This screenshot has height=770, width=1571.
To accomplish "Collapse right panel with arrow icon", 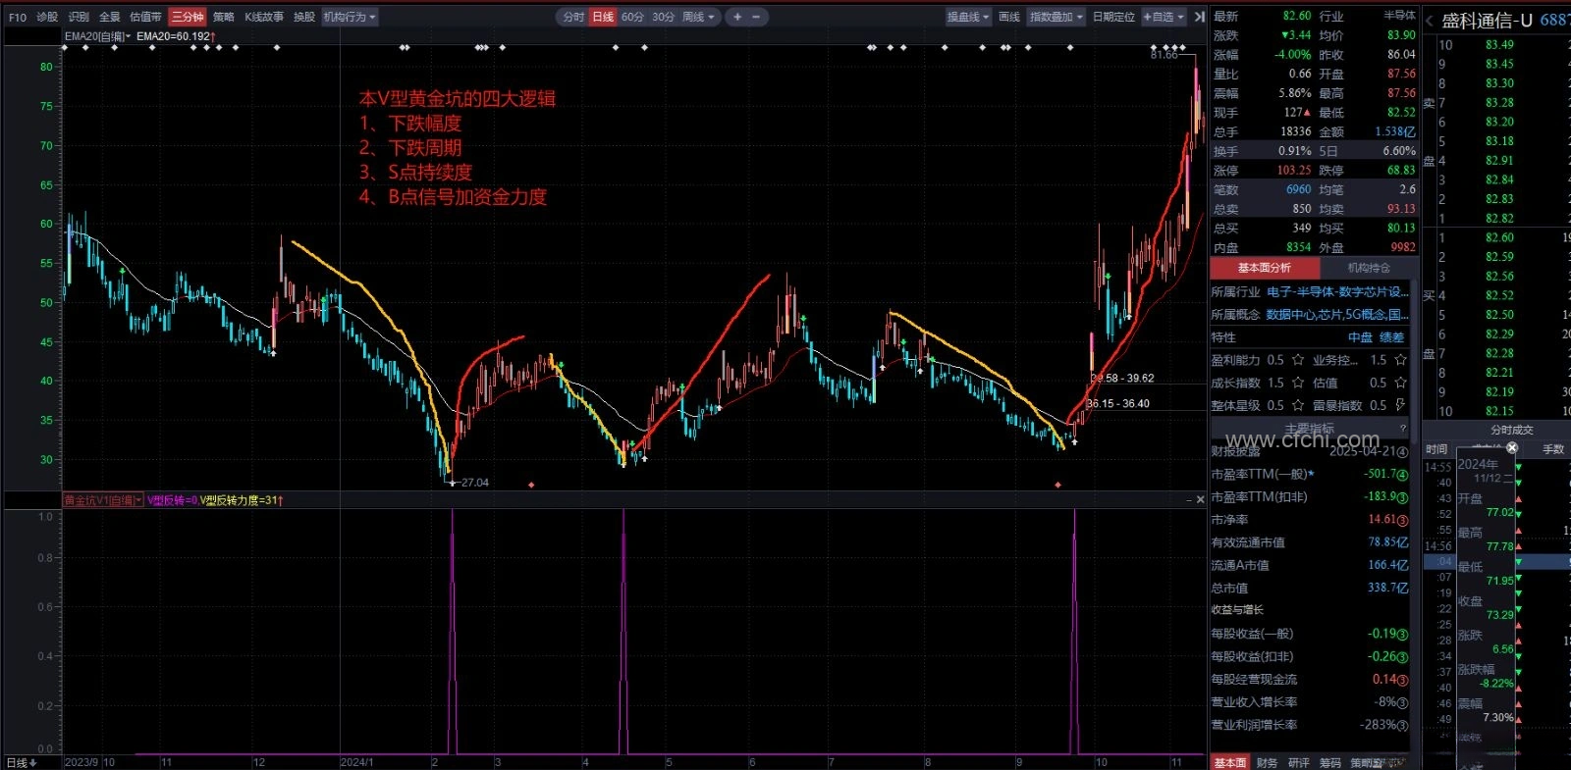I will pyautogui.click(x=1199, y=17).
